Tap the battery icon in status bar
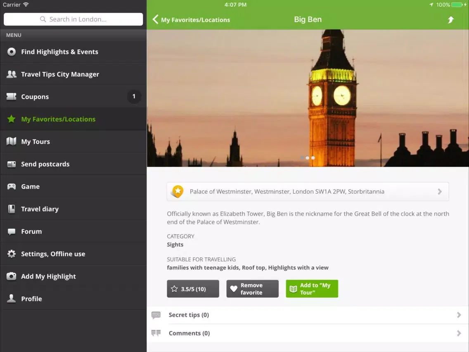The image size is (469, 352). [x=457, y=5]
